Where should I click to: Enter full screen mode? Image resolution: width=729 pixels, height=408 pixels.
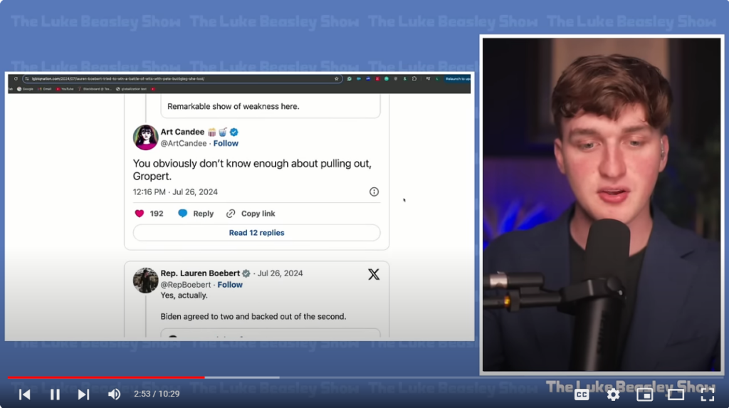pyautogui.click(x=707, y=394)
